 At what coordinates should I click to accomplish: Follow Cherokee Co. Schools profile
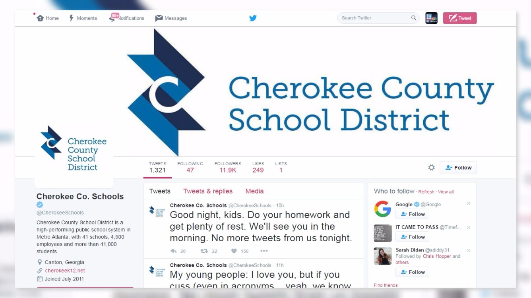[458, 168]
